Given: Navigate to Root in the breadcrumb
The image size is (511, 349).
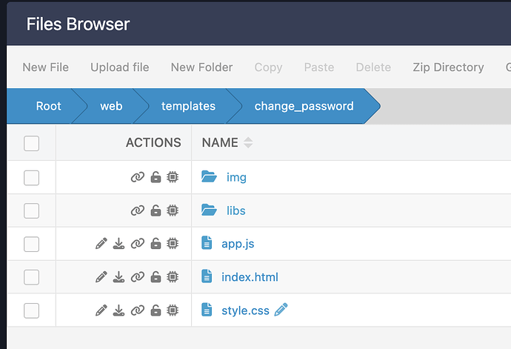Looking at the screenshot, I should [x=48, y=106].
